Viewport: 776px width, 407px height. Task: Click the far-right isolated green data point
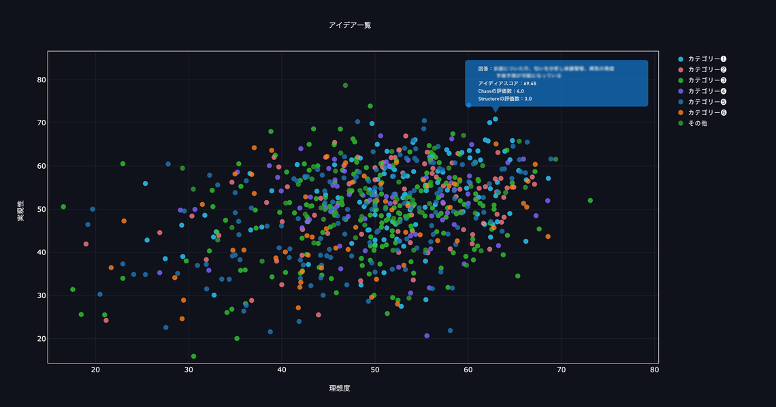590,200
